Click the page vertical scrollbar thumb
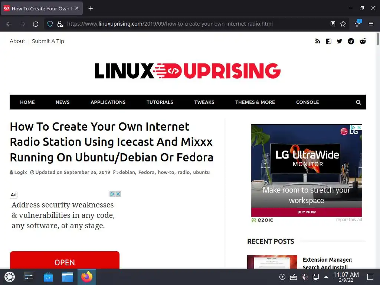Image resolution: width=380 pixels, height=285 pixels. [x=377, y=39]
